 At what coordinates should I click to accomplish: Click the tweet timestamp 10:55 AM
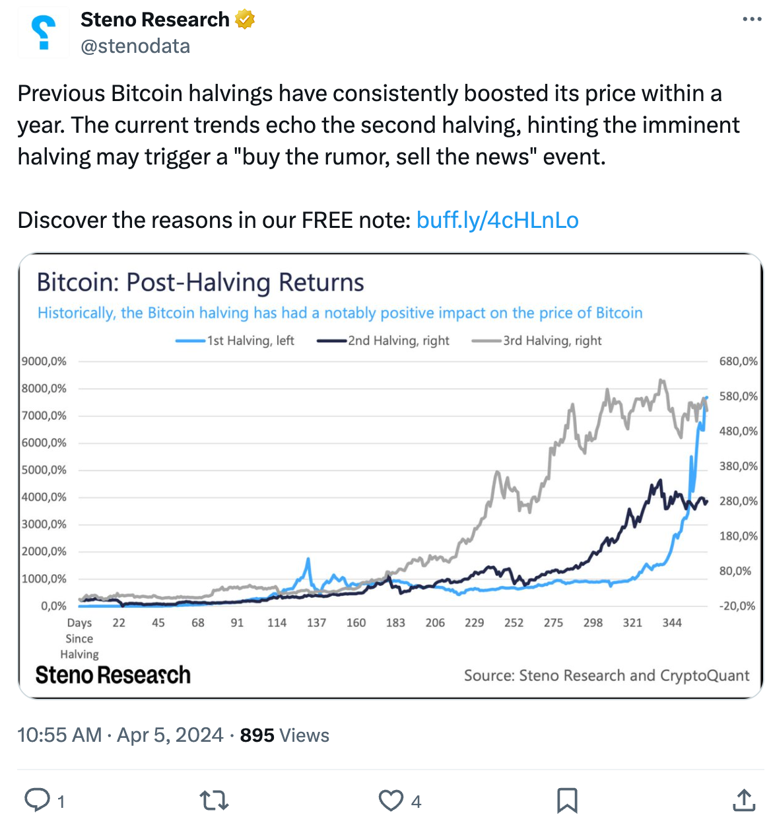pos(59,735)
